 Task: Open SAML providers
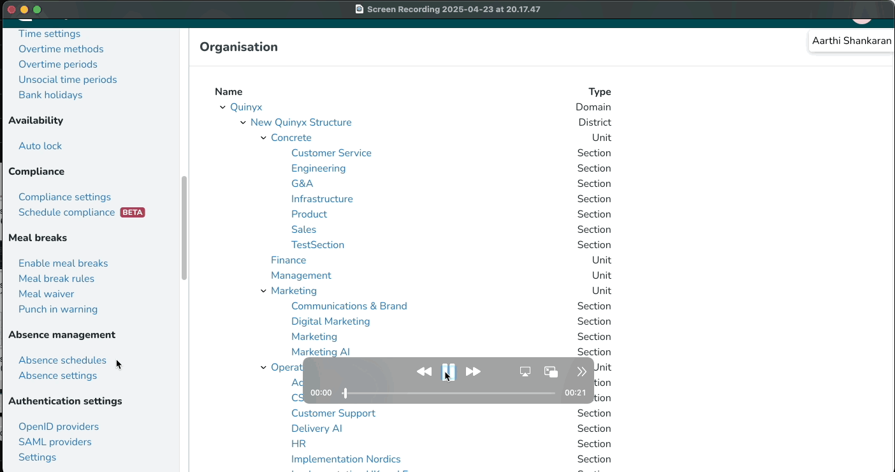tap(55, 442)
